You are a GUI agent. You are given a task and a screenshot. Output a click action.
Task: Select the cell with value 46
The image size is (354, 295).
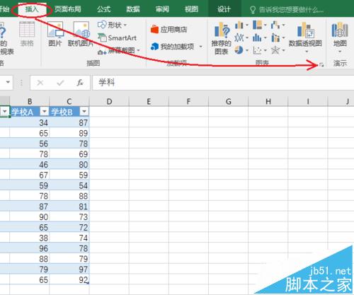pos(30,165)
